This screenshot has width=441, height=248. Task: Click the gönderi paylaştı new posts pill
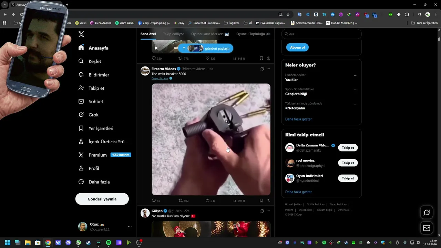206,49
